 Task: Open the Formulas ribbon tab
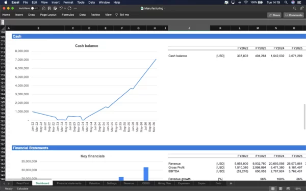[x=68, y=15]
